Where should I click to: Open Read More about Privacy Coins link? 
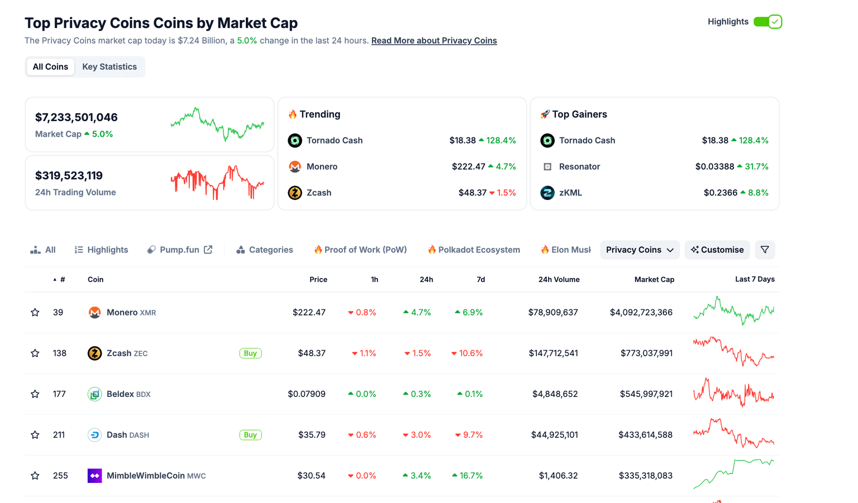[434, 40]
